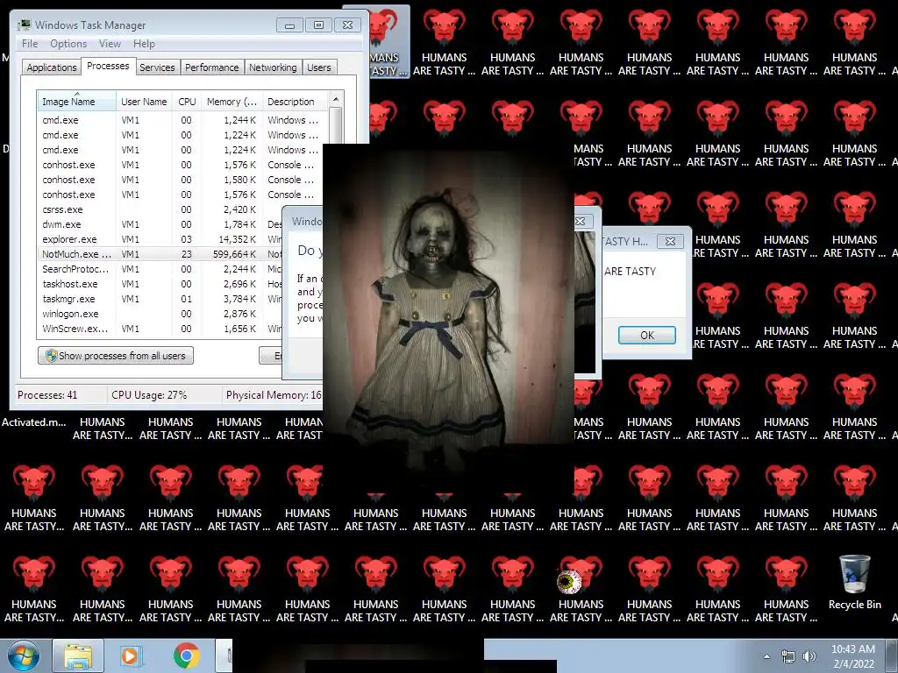The width and height of the screenshot is (898, 673).
Task: Sort processes by CPU column header
Action: 187,102
